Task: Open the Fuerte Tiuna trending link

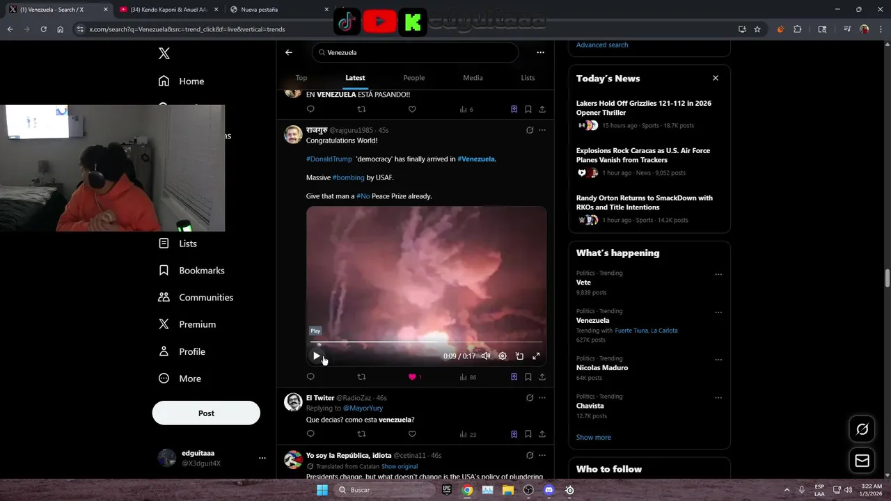Action: [631, 331]
